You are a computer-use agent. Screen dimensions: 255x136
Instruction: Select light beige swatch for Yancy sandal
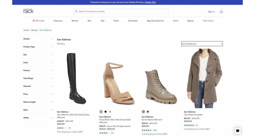click(x=110, y=112)
